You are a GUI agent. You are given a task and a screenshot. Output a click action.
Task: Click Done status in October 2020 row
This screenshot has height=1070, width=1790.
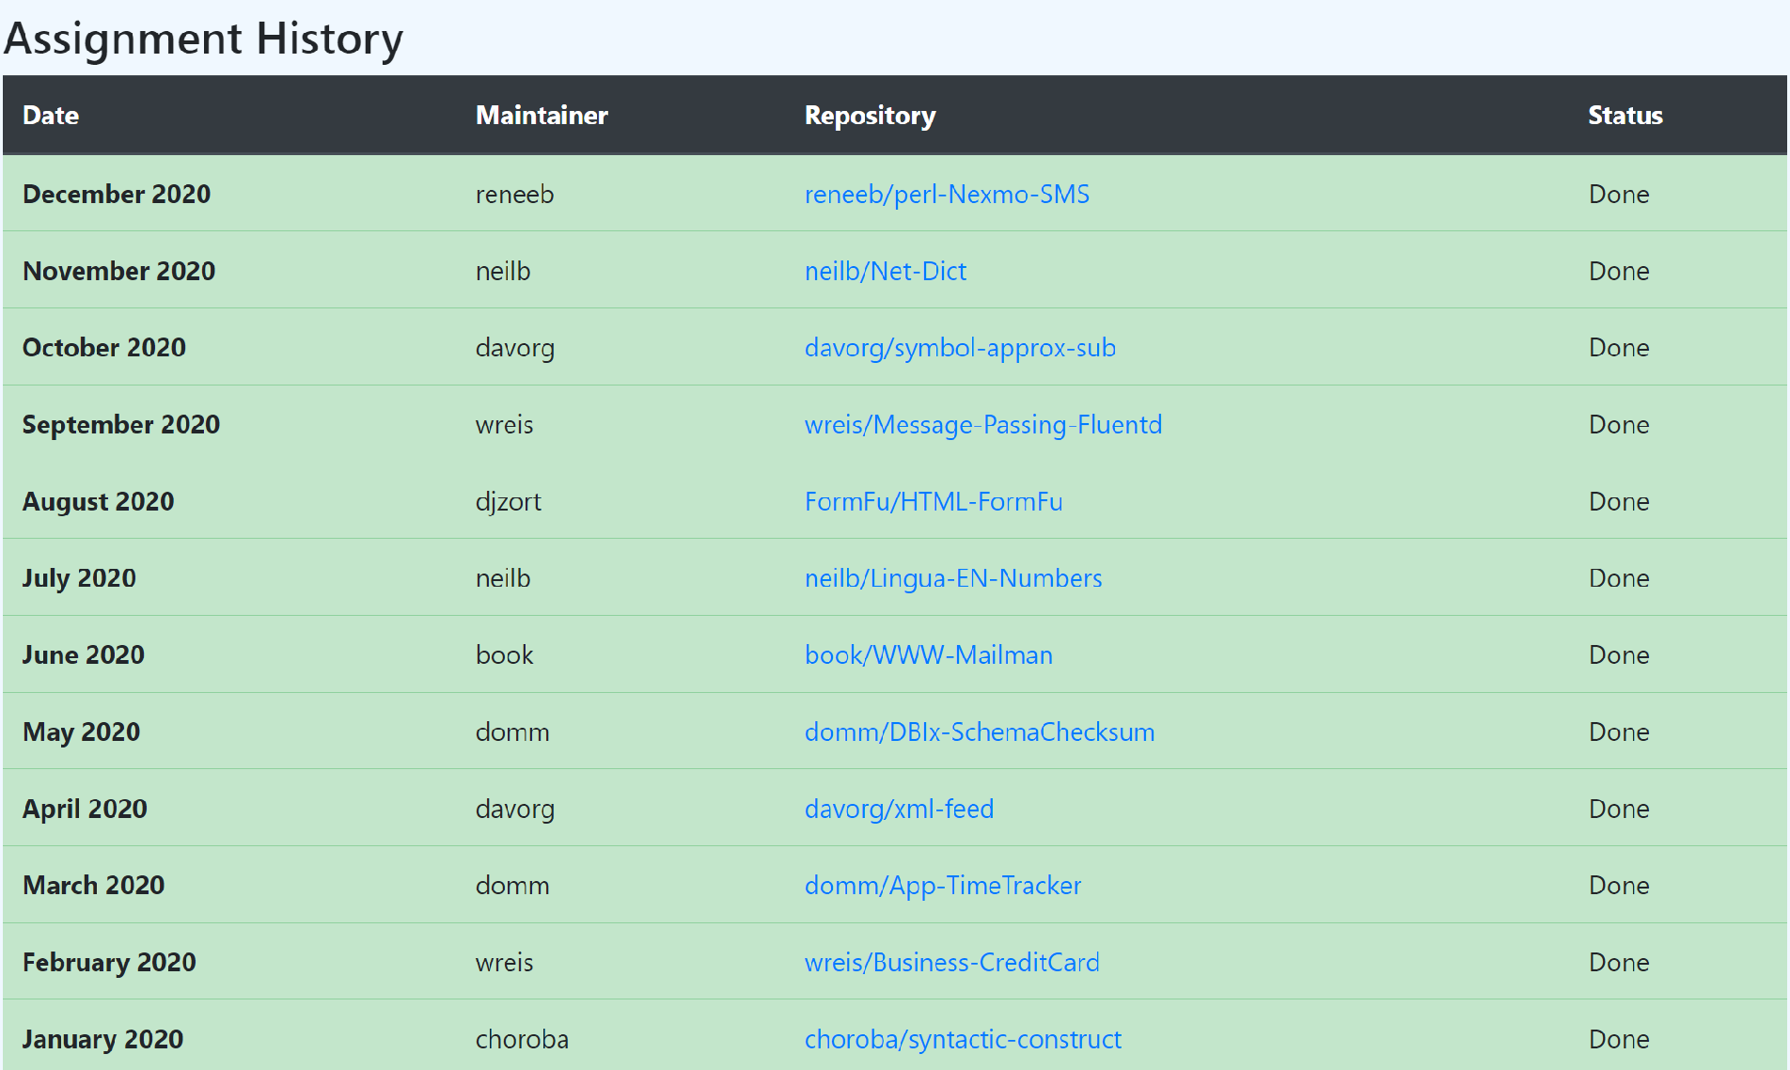point(1619,348)
